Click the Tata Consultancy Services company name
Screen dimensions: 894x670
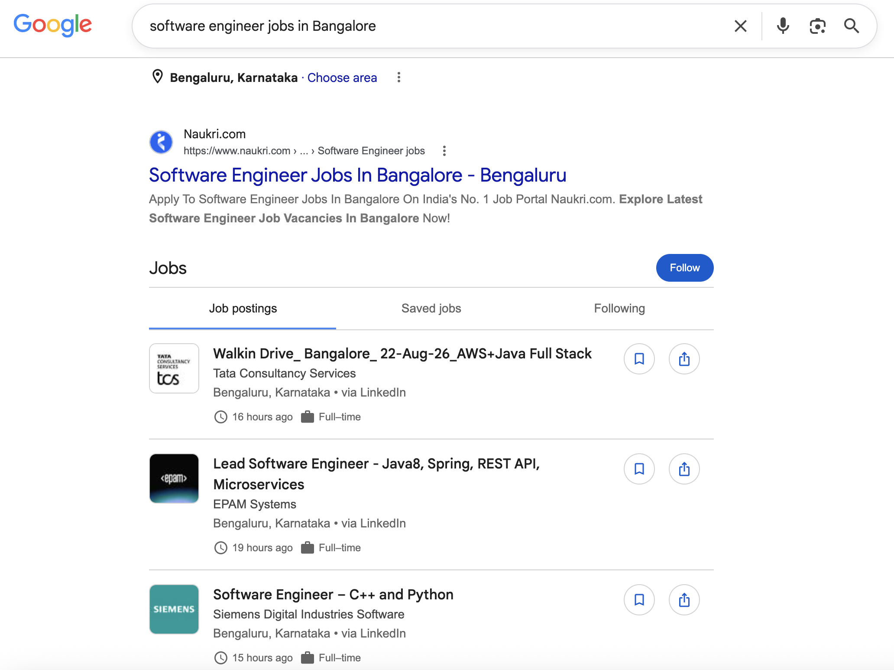click(285, 373)
